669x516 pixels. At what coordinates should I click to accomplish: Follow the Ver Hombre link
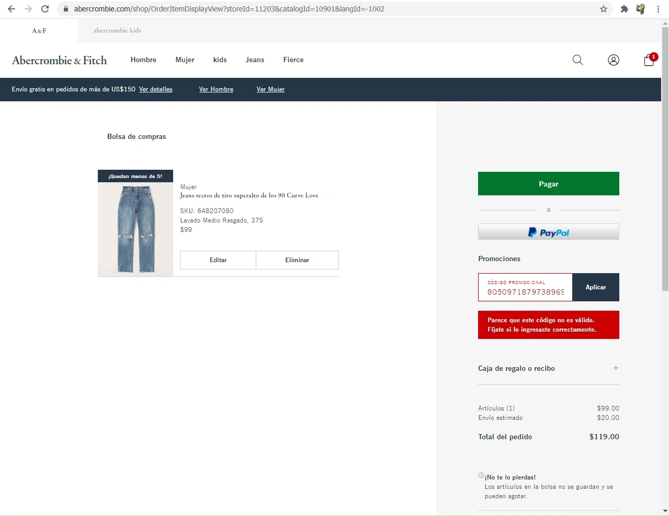point(216,89)
